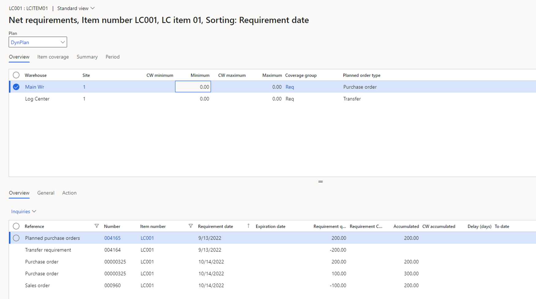This screenshot has width=536, height=299.
Task: Deselect the Main Wr row checkmark
Action: [x=16, y=87]
